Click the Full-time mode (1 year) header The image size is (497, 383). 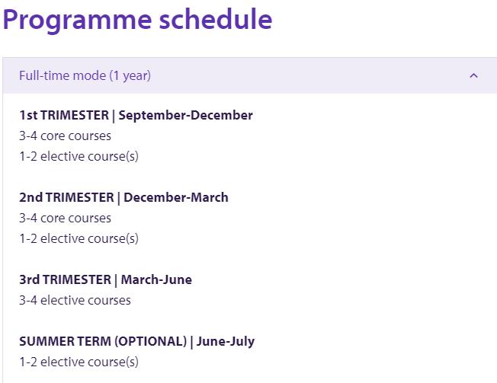[x=85, y=75]
